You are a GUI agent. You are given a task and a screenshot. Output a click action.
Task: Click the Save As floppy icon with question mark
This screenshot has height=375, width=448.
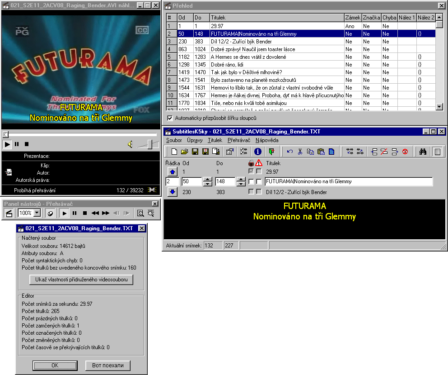[x=205, y=152]
